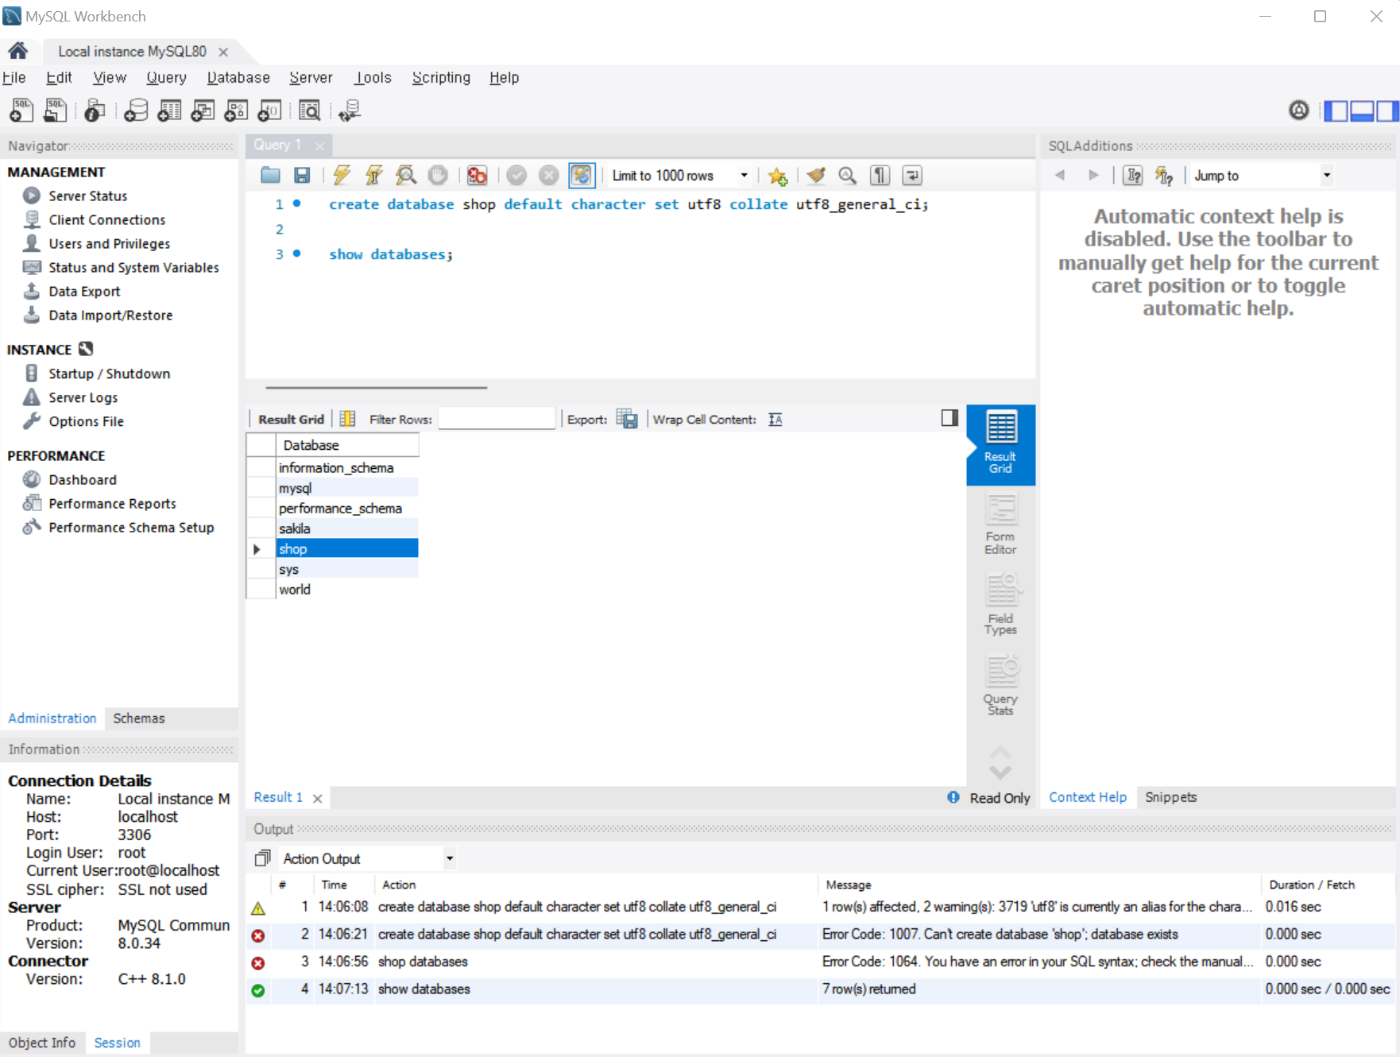Go back in SQL Additions help

pos(1060,176)
